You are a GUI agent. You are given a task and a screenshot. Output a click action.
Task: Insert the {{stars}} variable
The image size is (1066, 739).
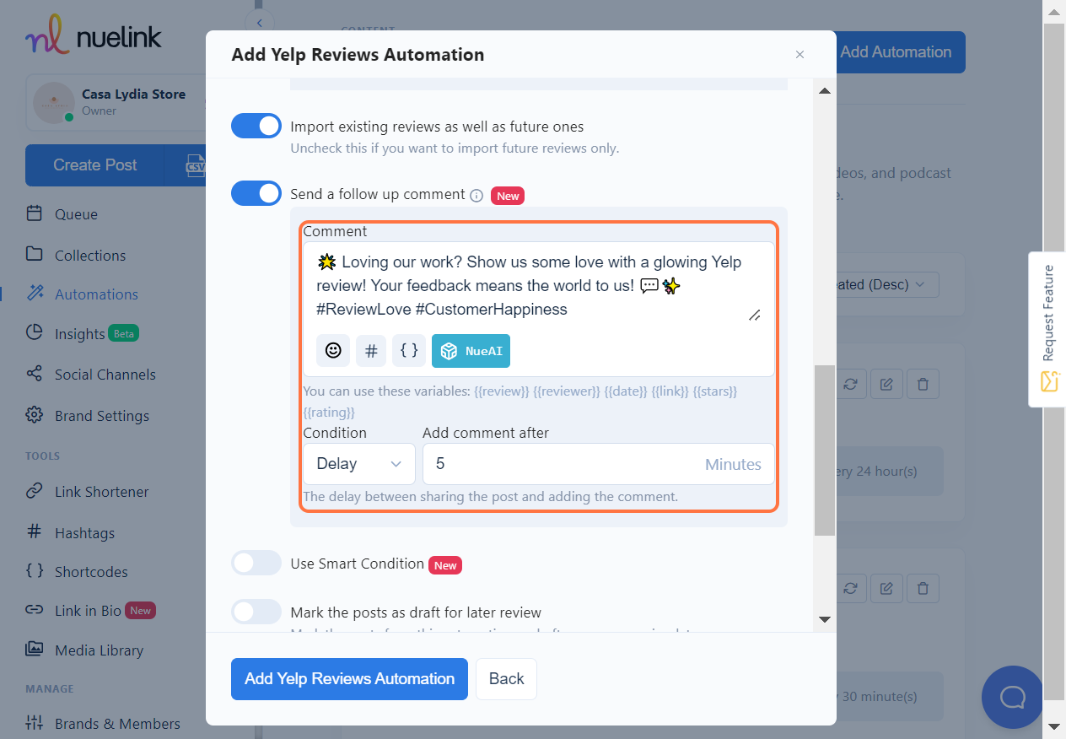pyautogui.click(x=715, y=391)
